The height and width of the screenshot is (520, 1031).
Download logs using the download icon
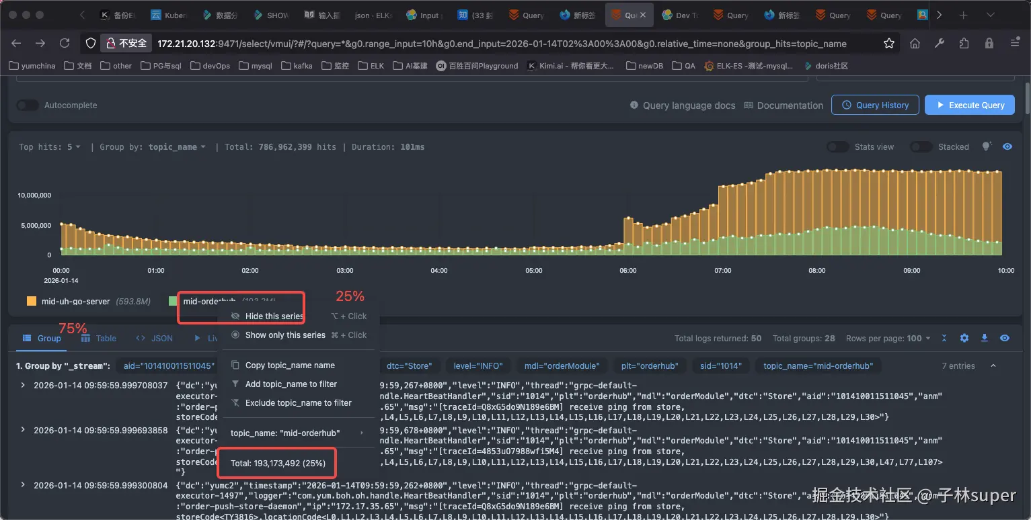tap(984, 339)
